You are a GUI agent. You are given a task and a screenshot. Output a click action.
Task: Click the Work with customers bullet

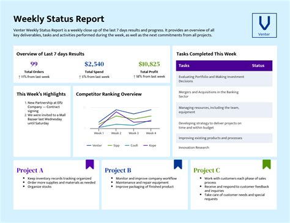tap(235, 180)
